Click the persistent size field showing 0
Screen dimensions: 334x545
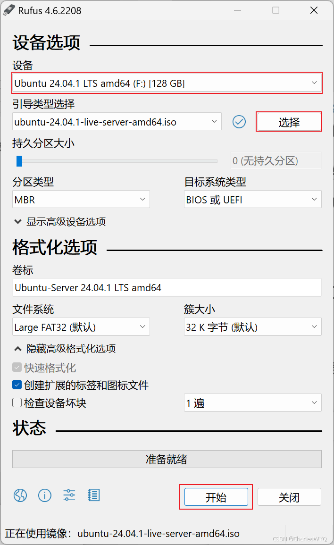tap(276, 160)
